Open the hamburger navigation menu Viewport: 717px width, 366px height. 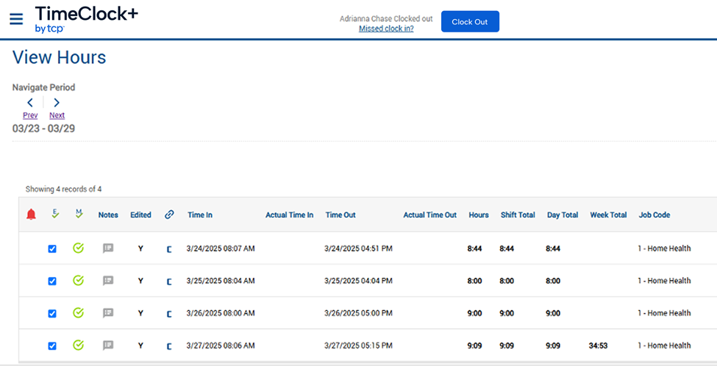(x=16, y=19)
